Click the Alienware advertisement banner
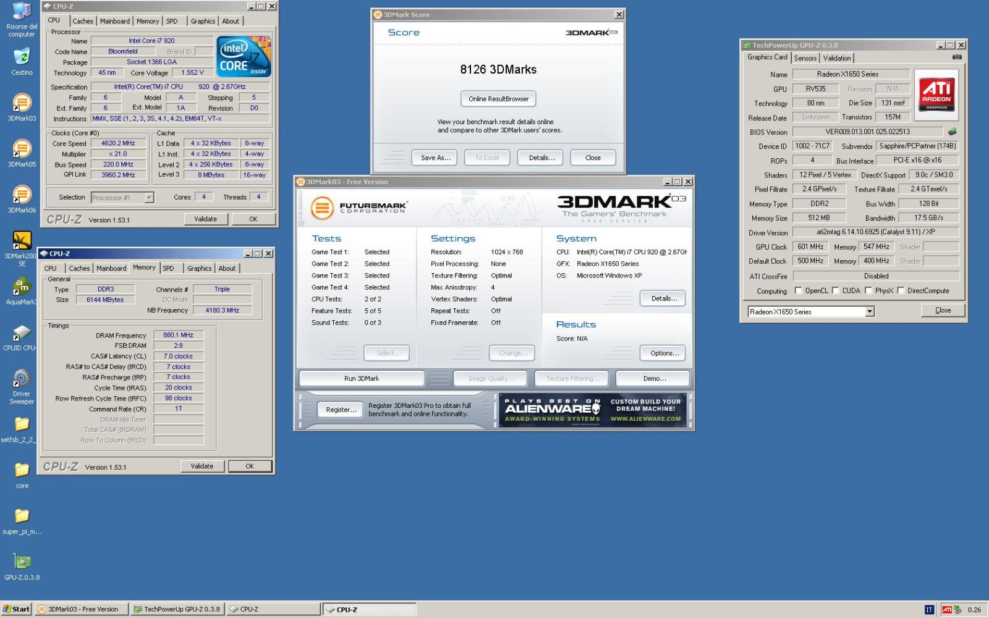 [592, 410]
